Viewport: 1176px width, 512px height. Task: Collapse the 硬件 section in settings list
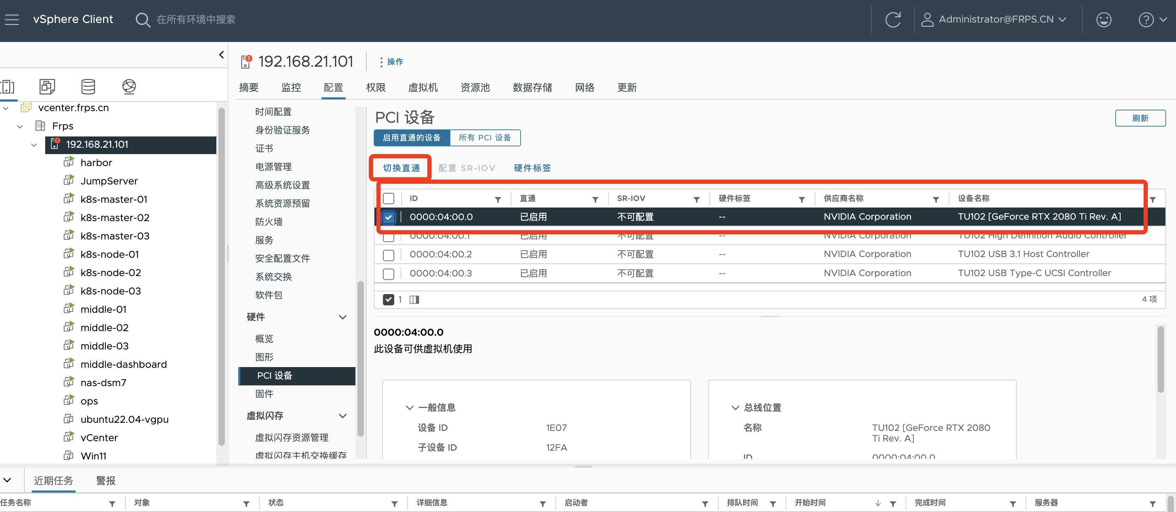pyautogui.click(x=343, y=317)
